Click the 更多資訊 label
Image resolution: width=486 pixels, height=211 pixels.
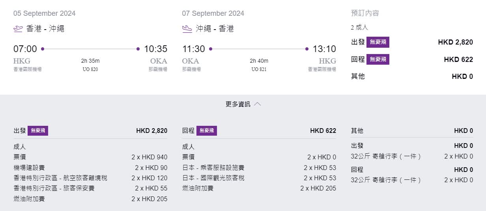(238, 104)
